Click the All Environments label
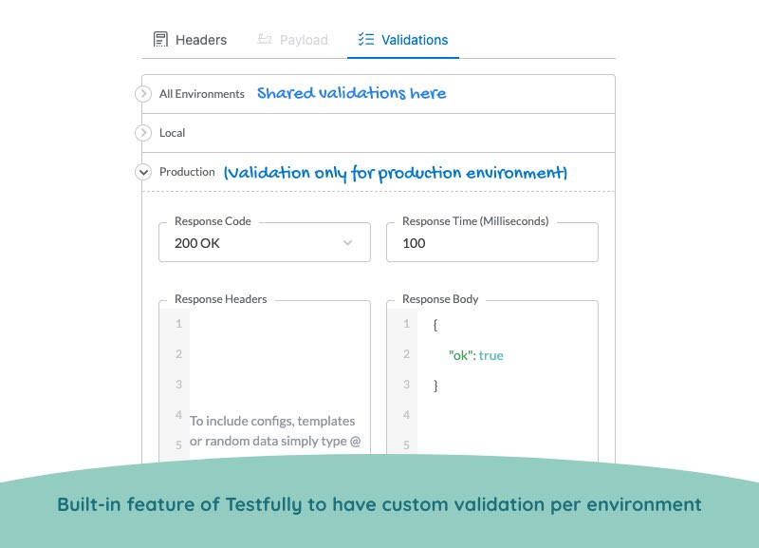 click(x=202, y=94)
